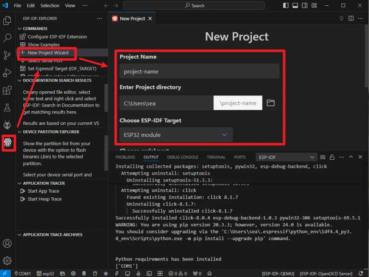Screen dimensions: 369x277
Task: Open the Extensions view
Action: point(7,90)
